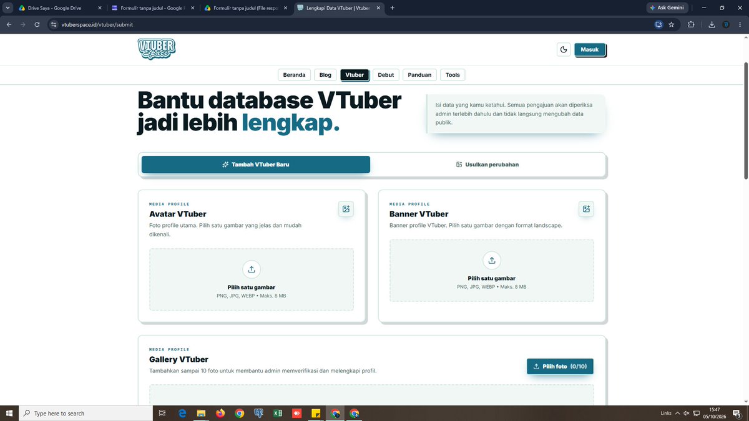Open site information icon in address bar

click(54, 24)
